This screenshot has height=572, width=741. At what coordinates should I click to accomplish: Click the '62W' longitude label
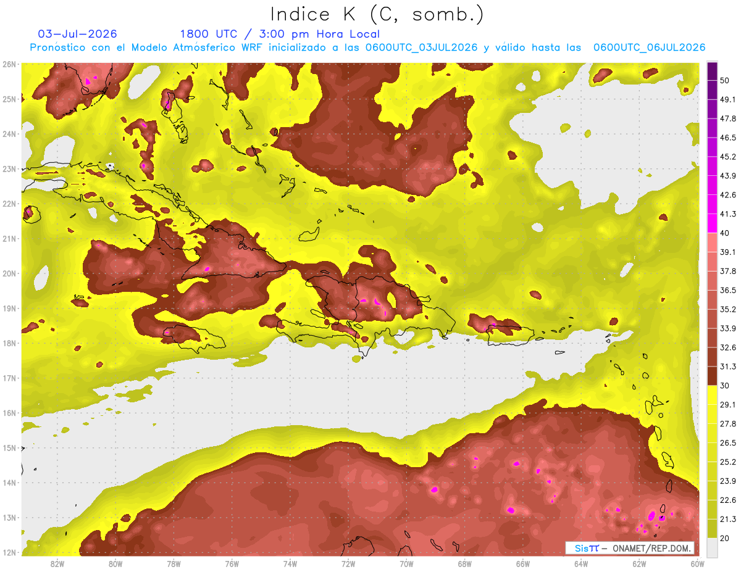(x=639, y=563)
